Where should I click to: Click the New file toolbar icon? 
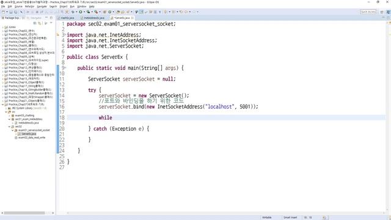3,12
